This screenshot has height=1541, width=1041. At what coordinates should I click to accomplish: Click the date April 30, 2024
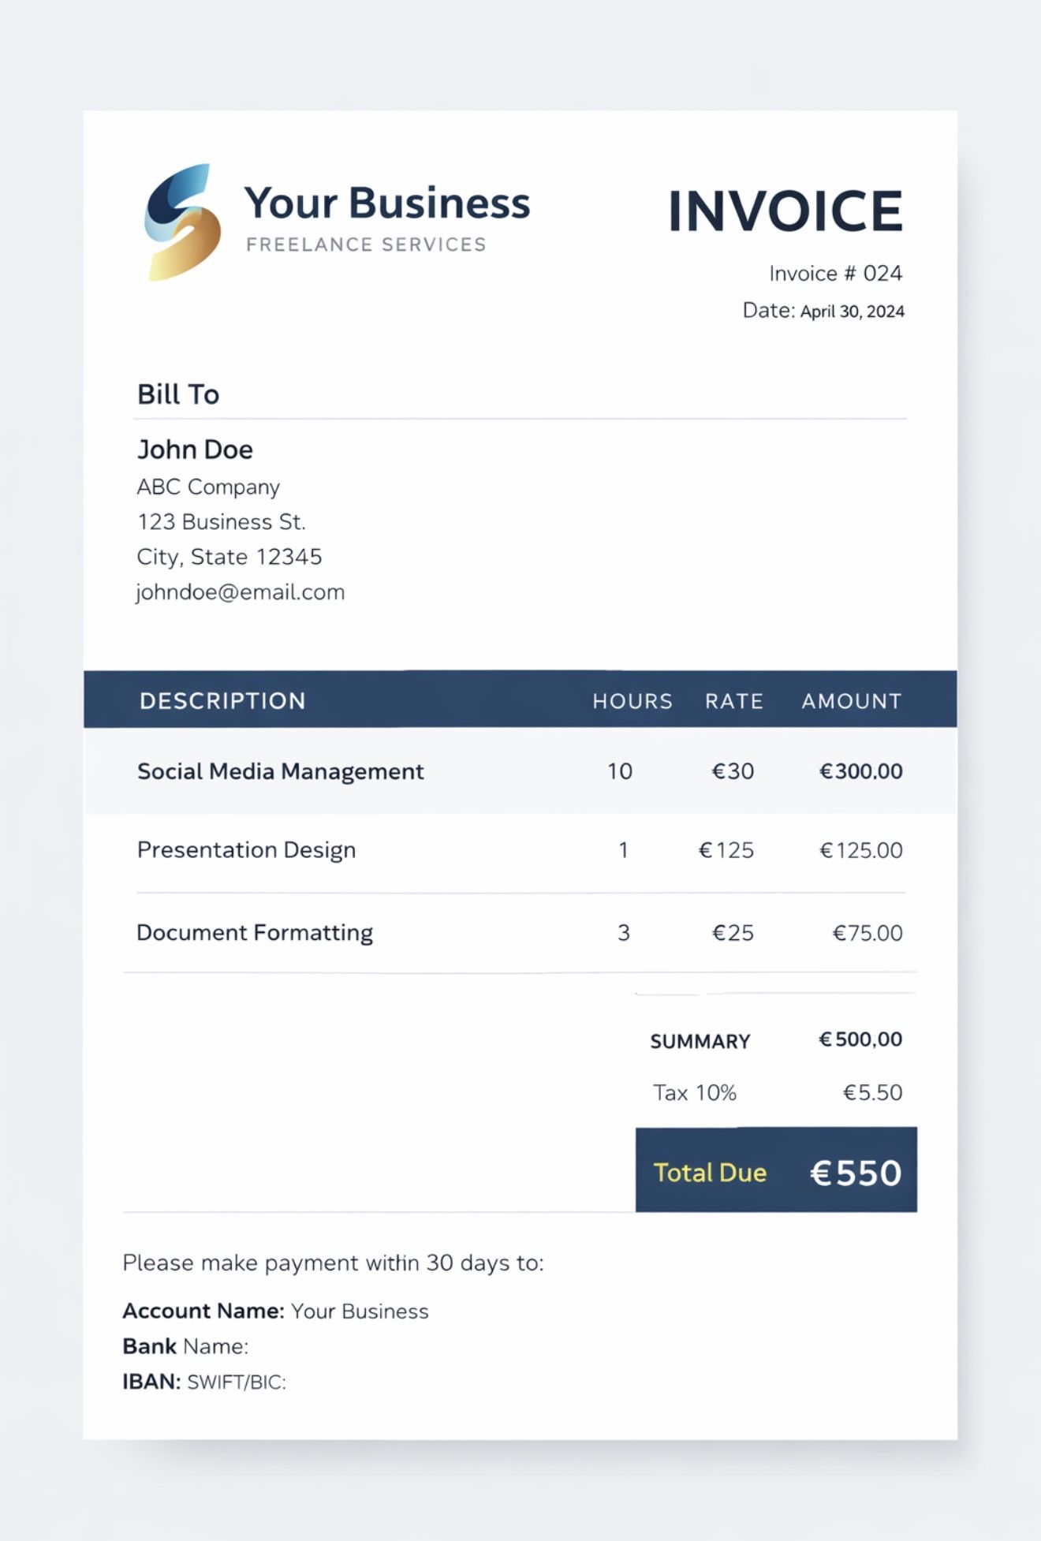coord(852,312)
